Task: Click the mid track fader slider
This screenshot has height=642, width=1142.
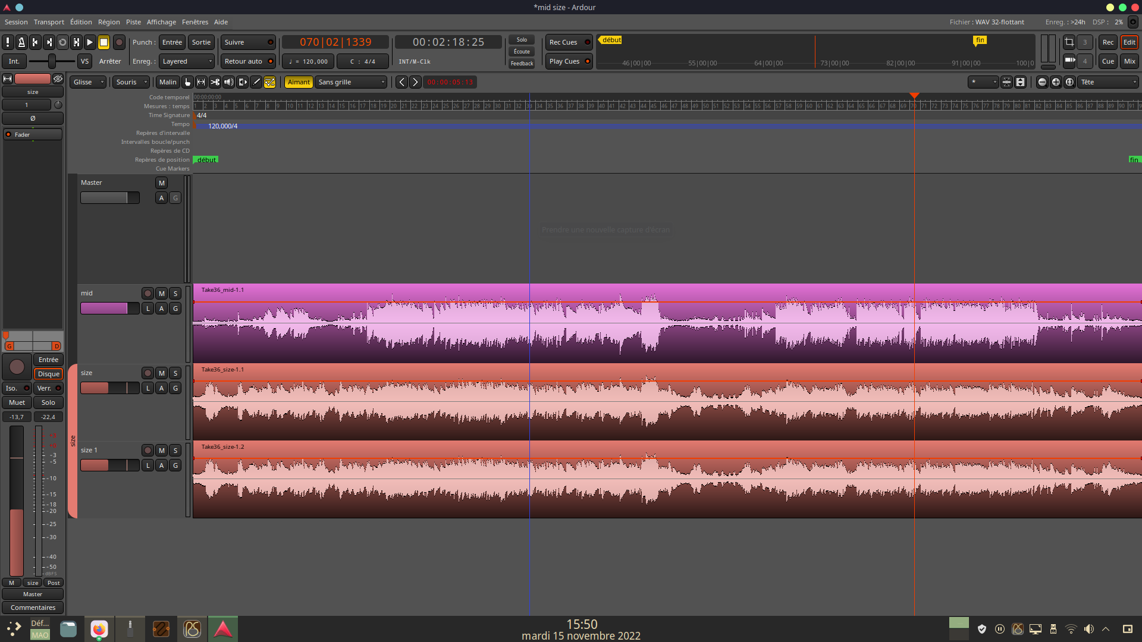Action: tap(109, 309)
